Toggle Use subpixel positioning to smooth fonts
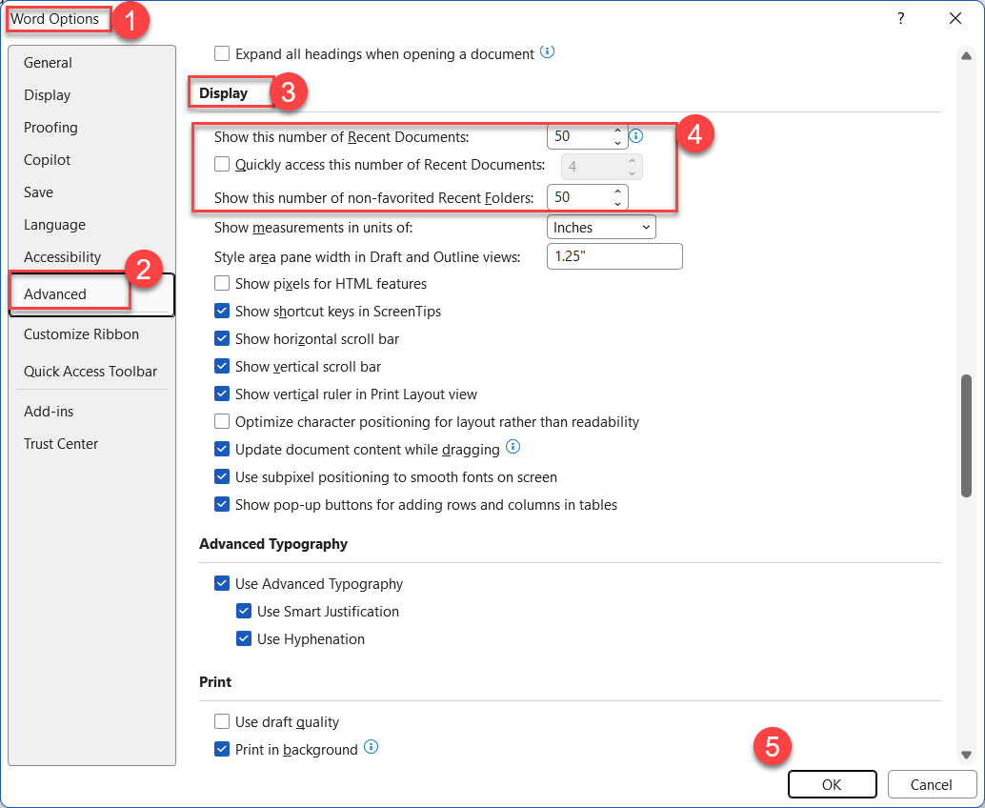The image size is (985, 808). [x=222, y=476]
